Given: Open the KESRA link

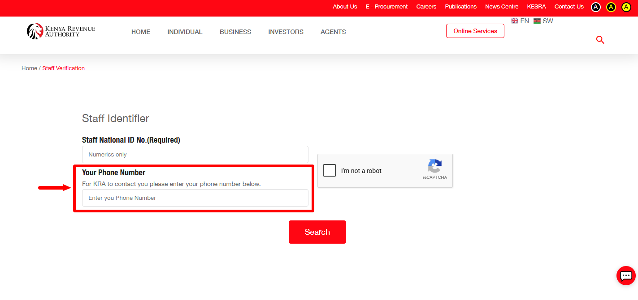Looking at the screenshot, I should 536,7.
